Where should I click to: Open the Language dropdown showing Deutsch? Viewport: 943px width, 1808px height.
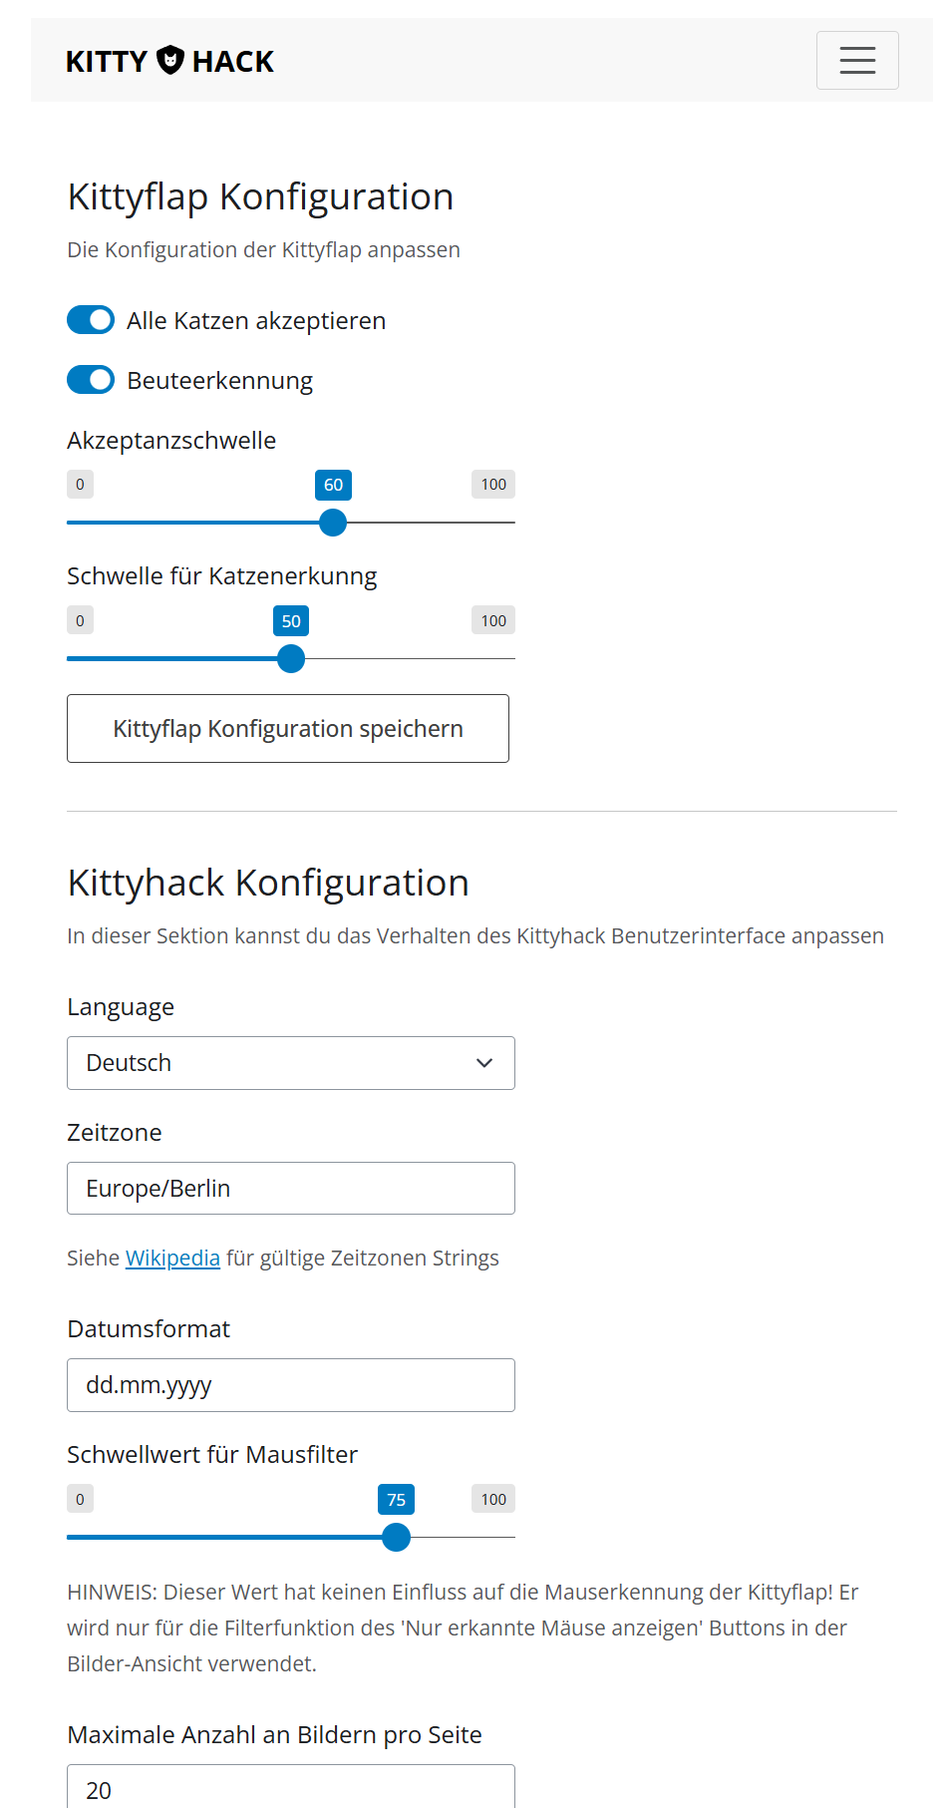(291, 1063)
